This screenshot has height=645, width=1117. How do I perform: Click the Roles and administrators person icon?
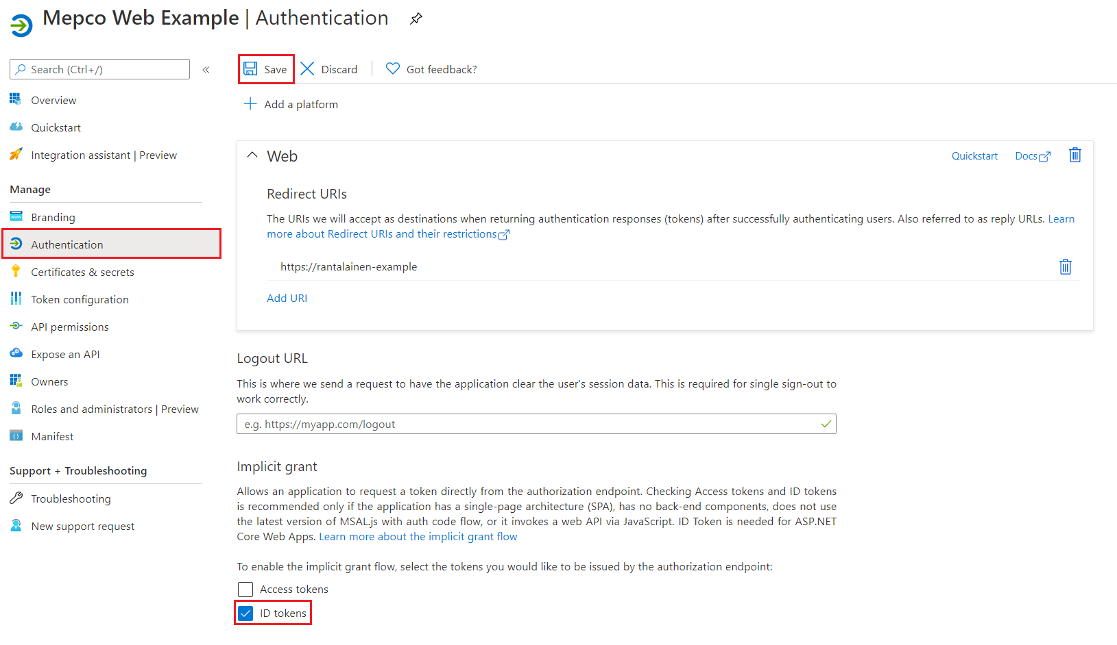(x=16, y=409)
